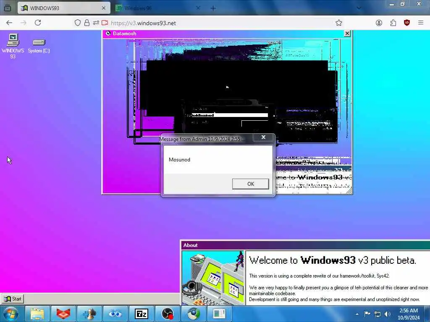Click the Firefox forward arrow

tap(24, 23)
